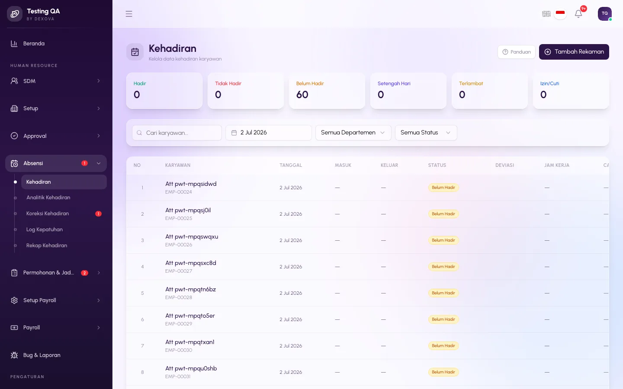Click the help icon in Panduan
Image resolution: width=623 pixels, height=389 pixels.
505,52
